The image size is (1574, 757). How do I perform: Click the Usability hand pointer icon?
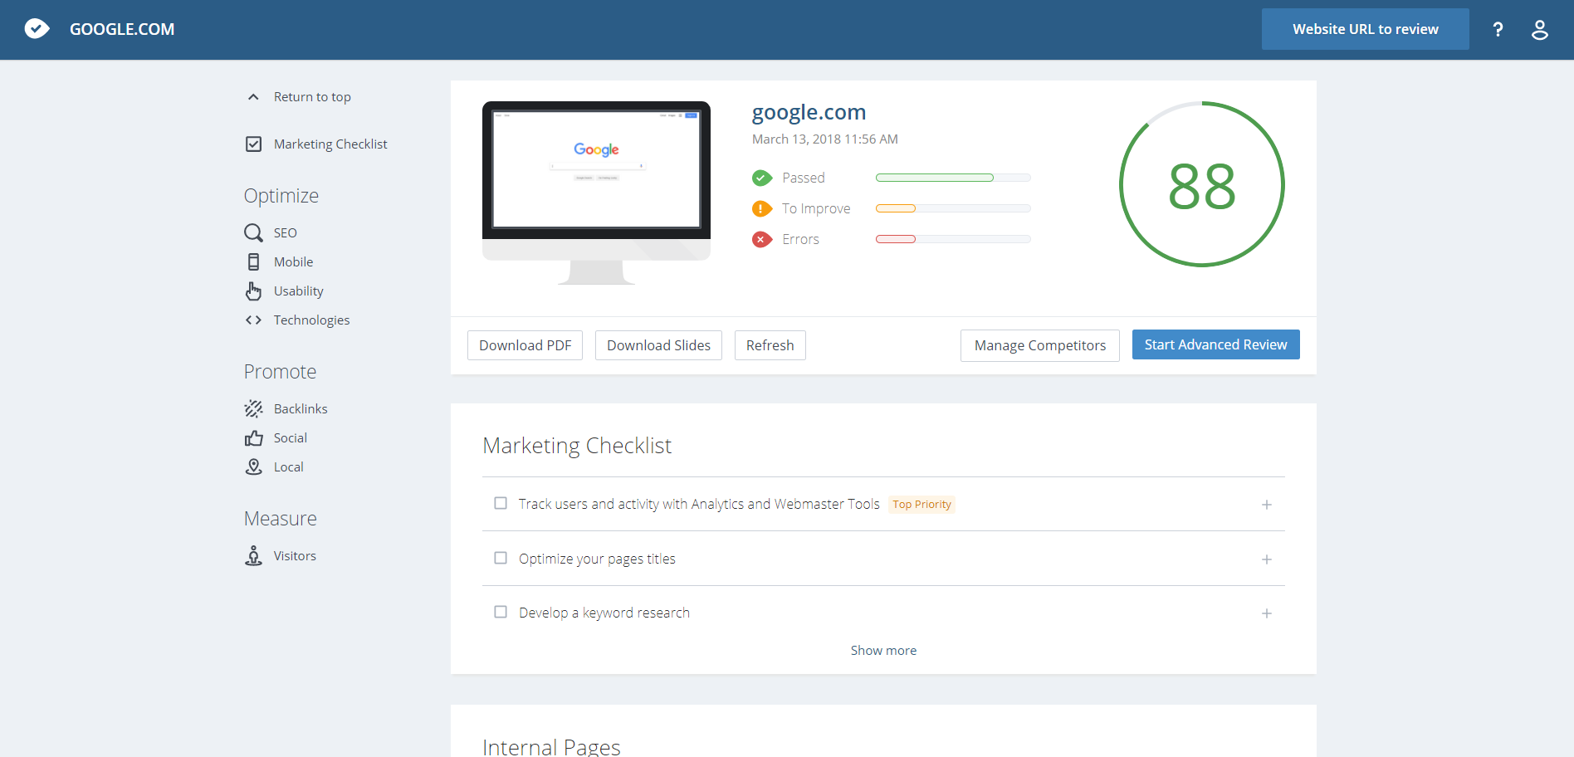[253, 291]
